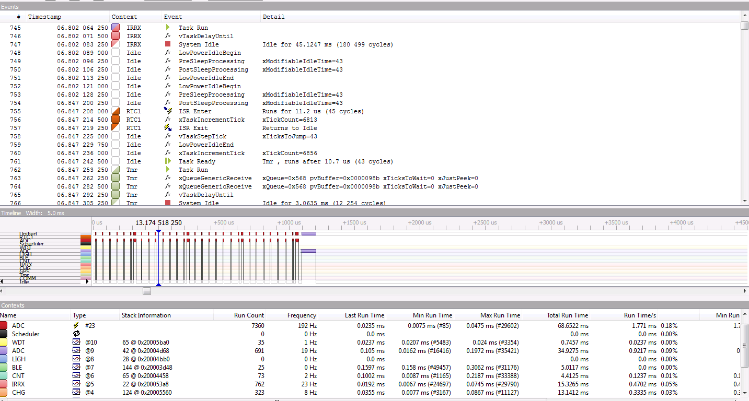This screenshot has width=749, height=401.
Task: Click the yellow WDT color swatch
Action: pos(4,342)
